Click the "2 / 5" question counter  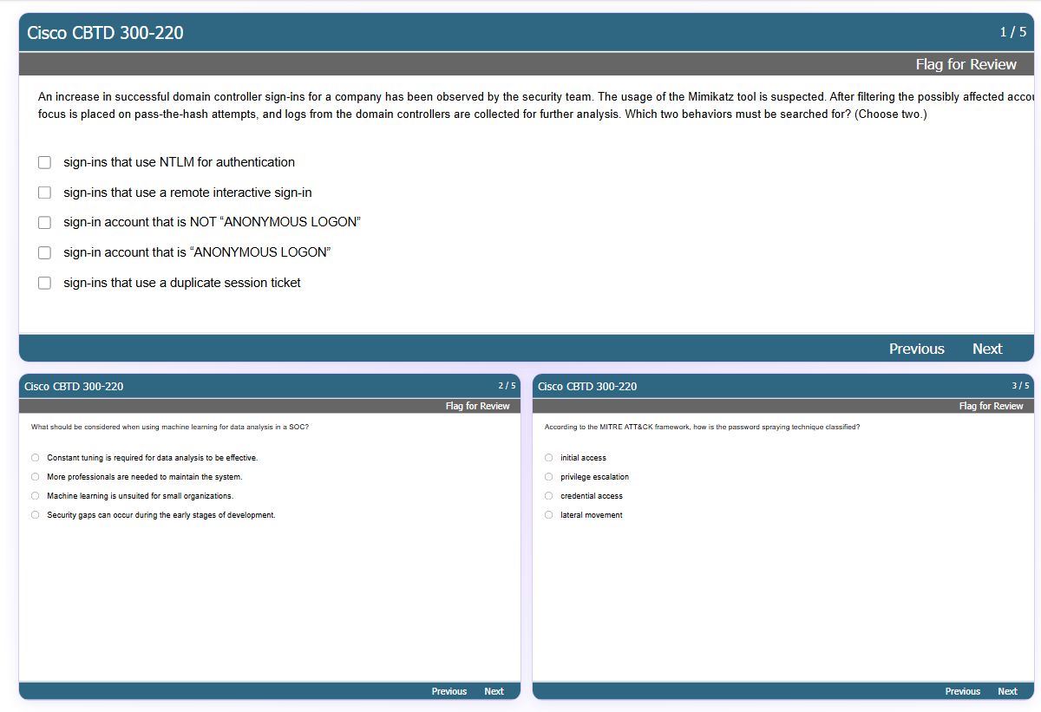click(x=507, y=386)
